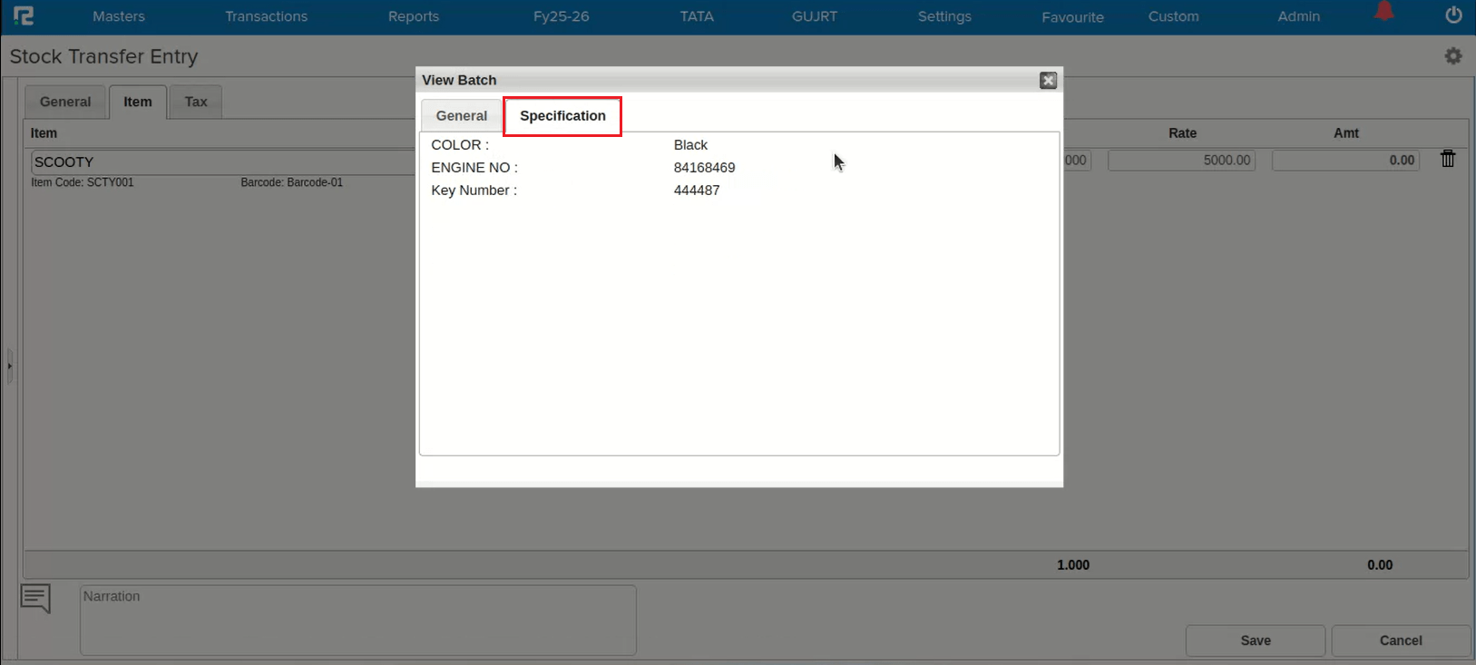This screenshot has height=665, width=1476.
Task: Close the View Batch dialog
Action: point(1048,81)
